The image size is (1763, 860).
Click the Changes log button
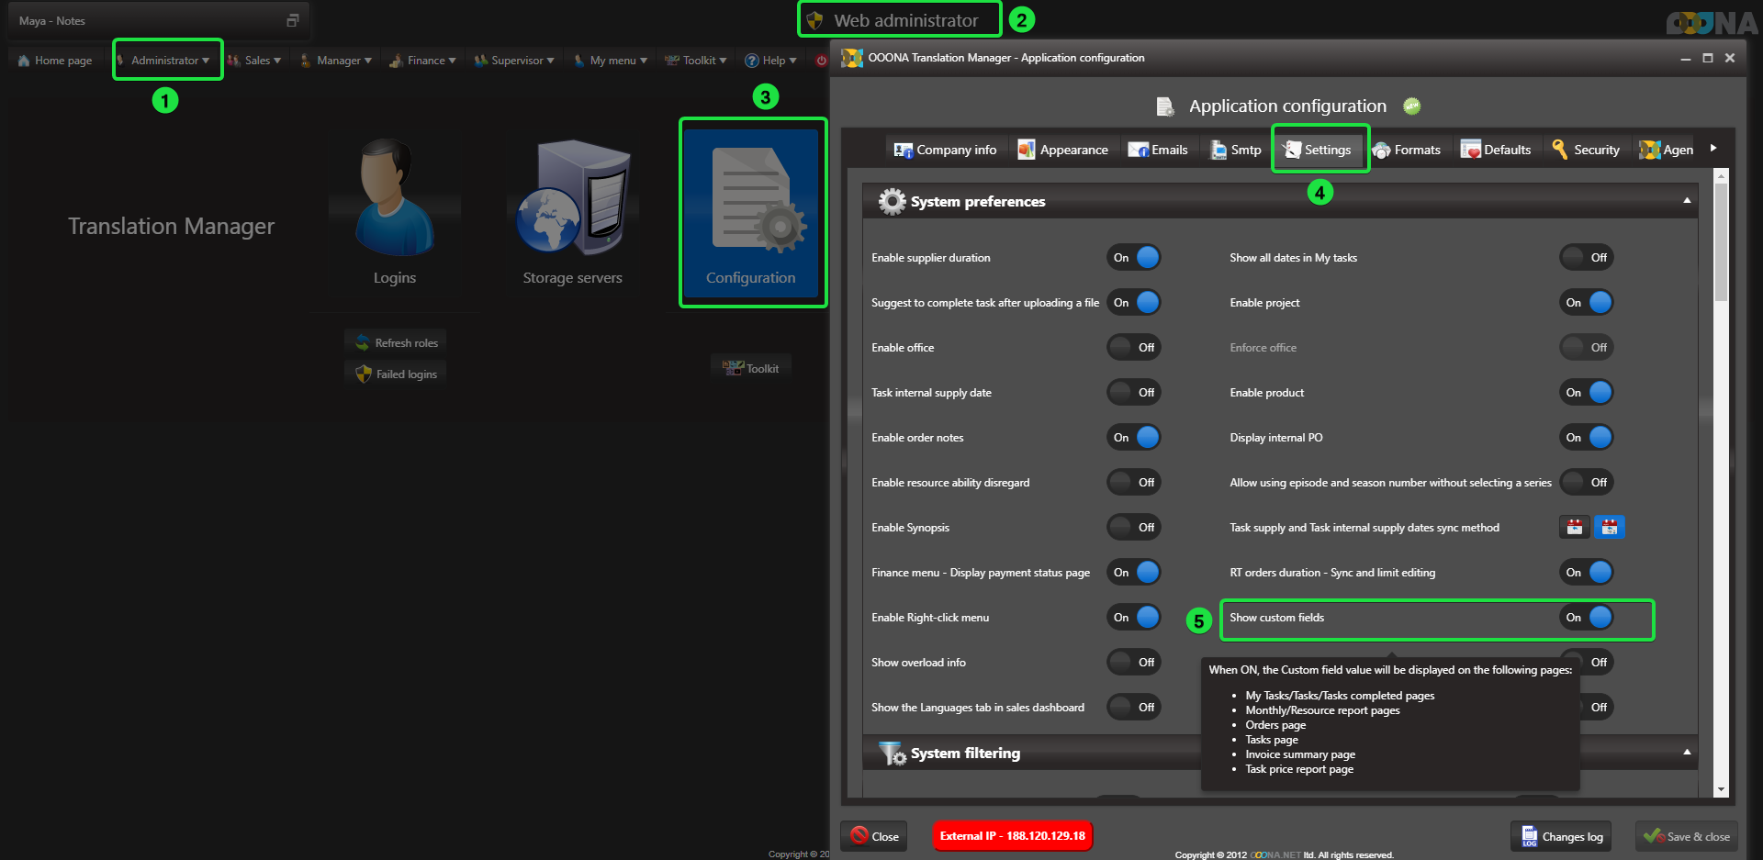click(1562, 836)
